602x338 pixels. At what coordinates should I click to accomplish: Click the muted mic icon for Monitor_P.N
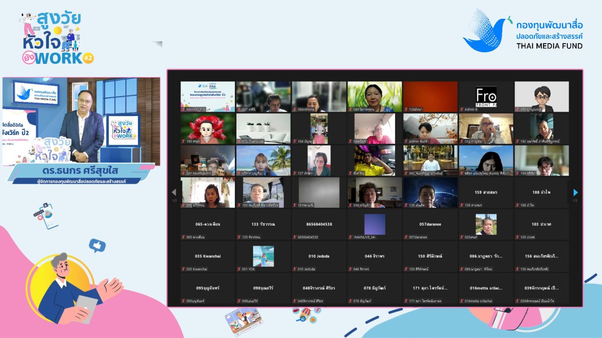coord(183,109)
